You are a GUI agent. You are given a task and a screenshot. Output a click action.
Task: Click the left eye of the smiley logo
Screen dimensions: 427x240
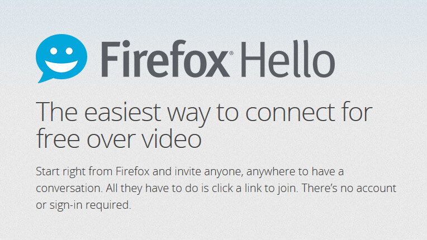pyautogui.click(x=54, y=51)
